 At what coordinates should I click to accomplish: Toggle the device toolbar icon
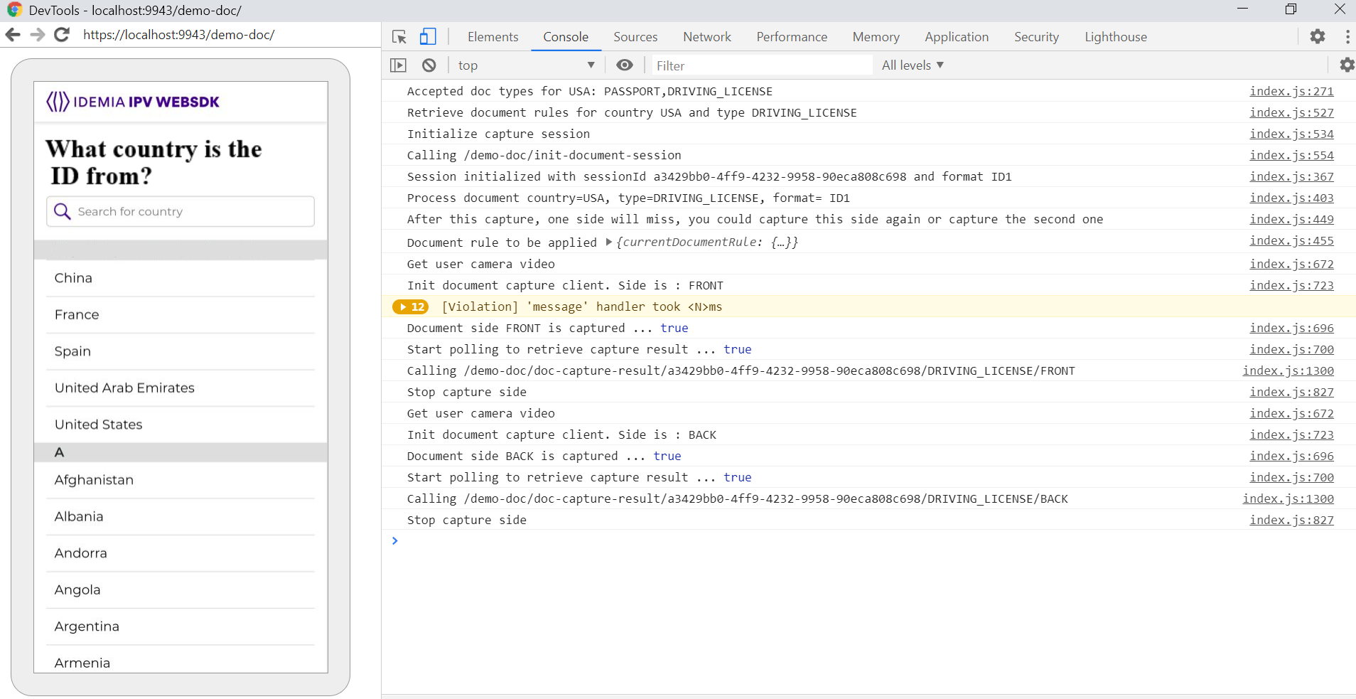point(428,37)
